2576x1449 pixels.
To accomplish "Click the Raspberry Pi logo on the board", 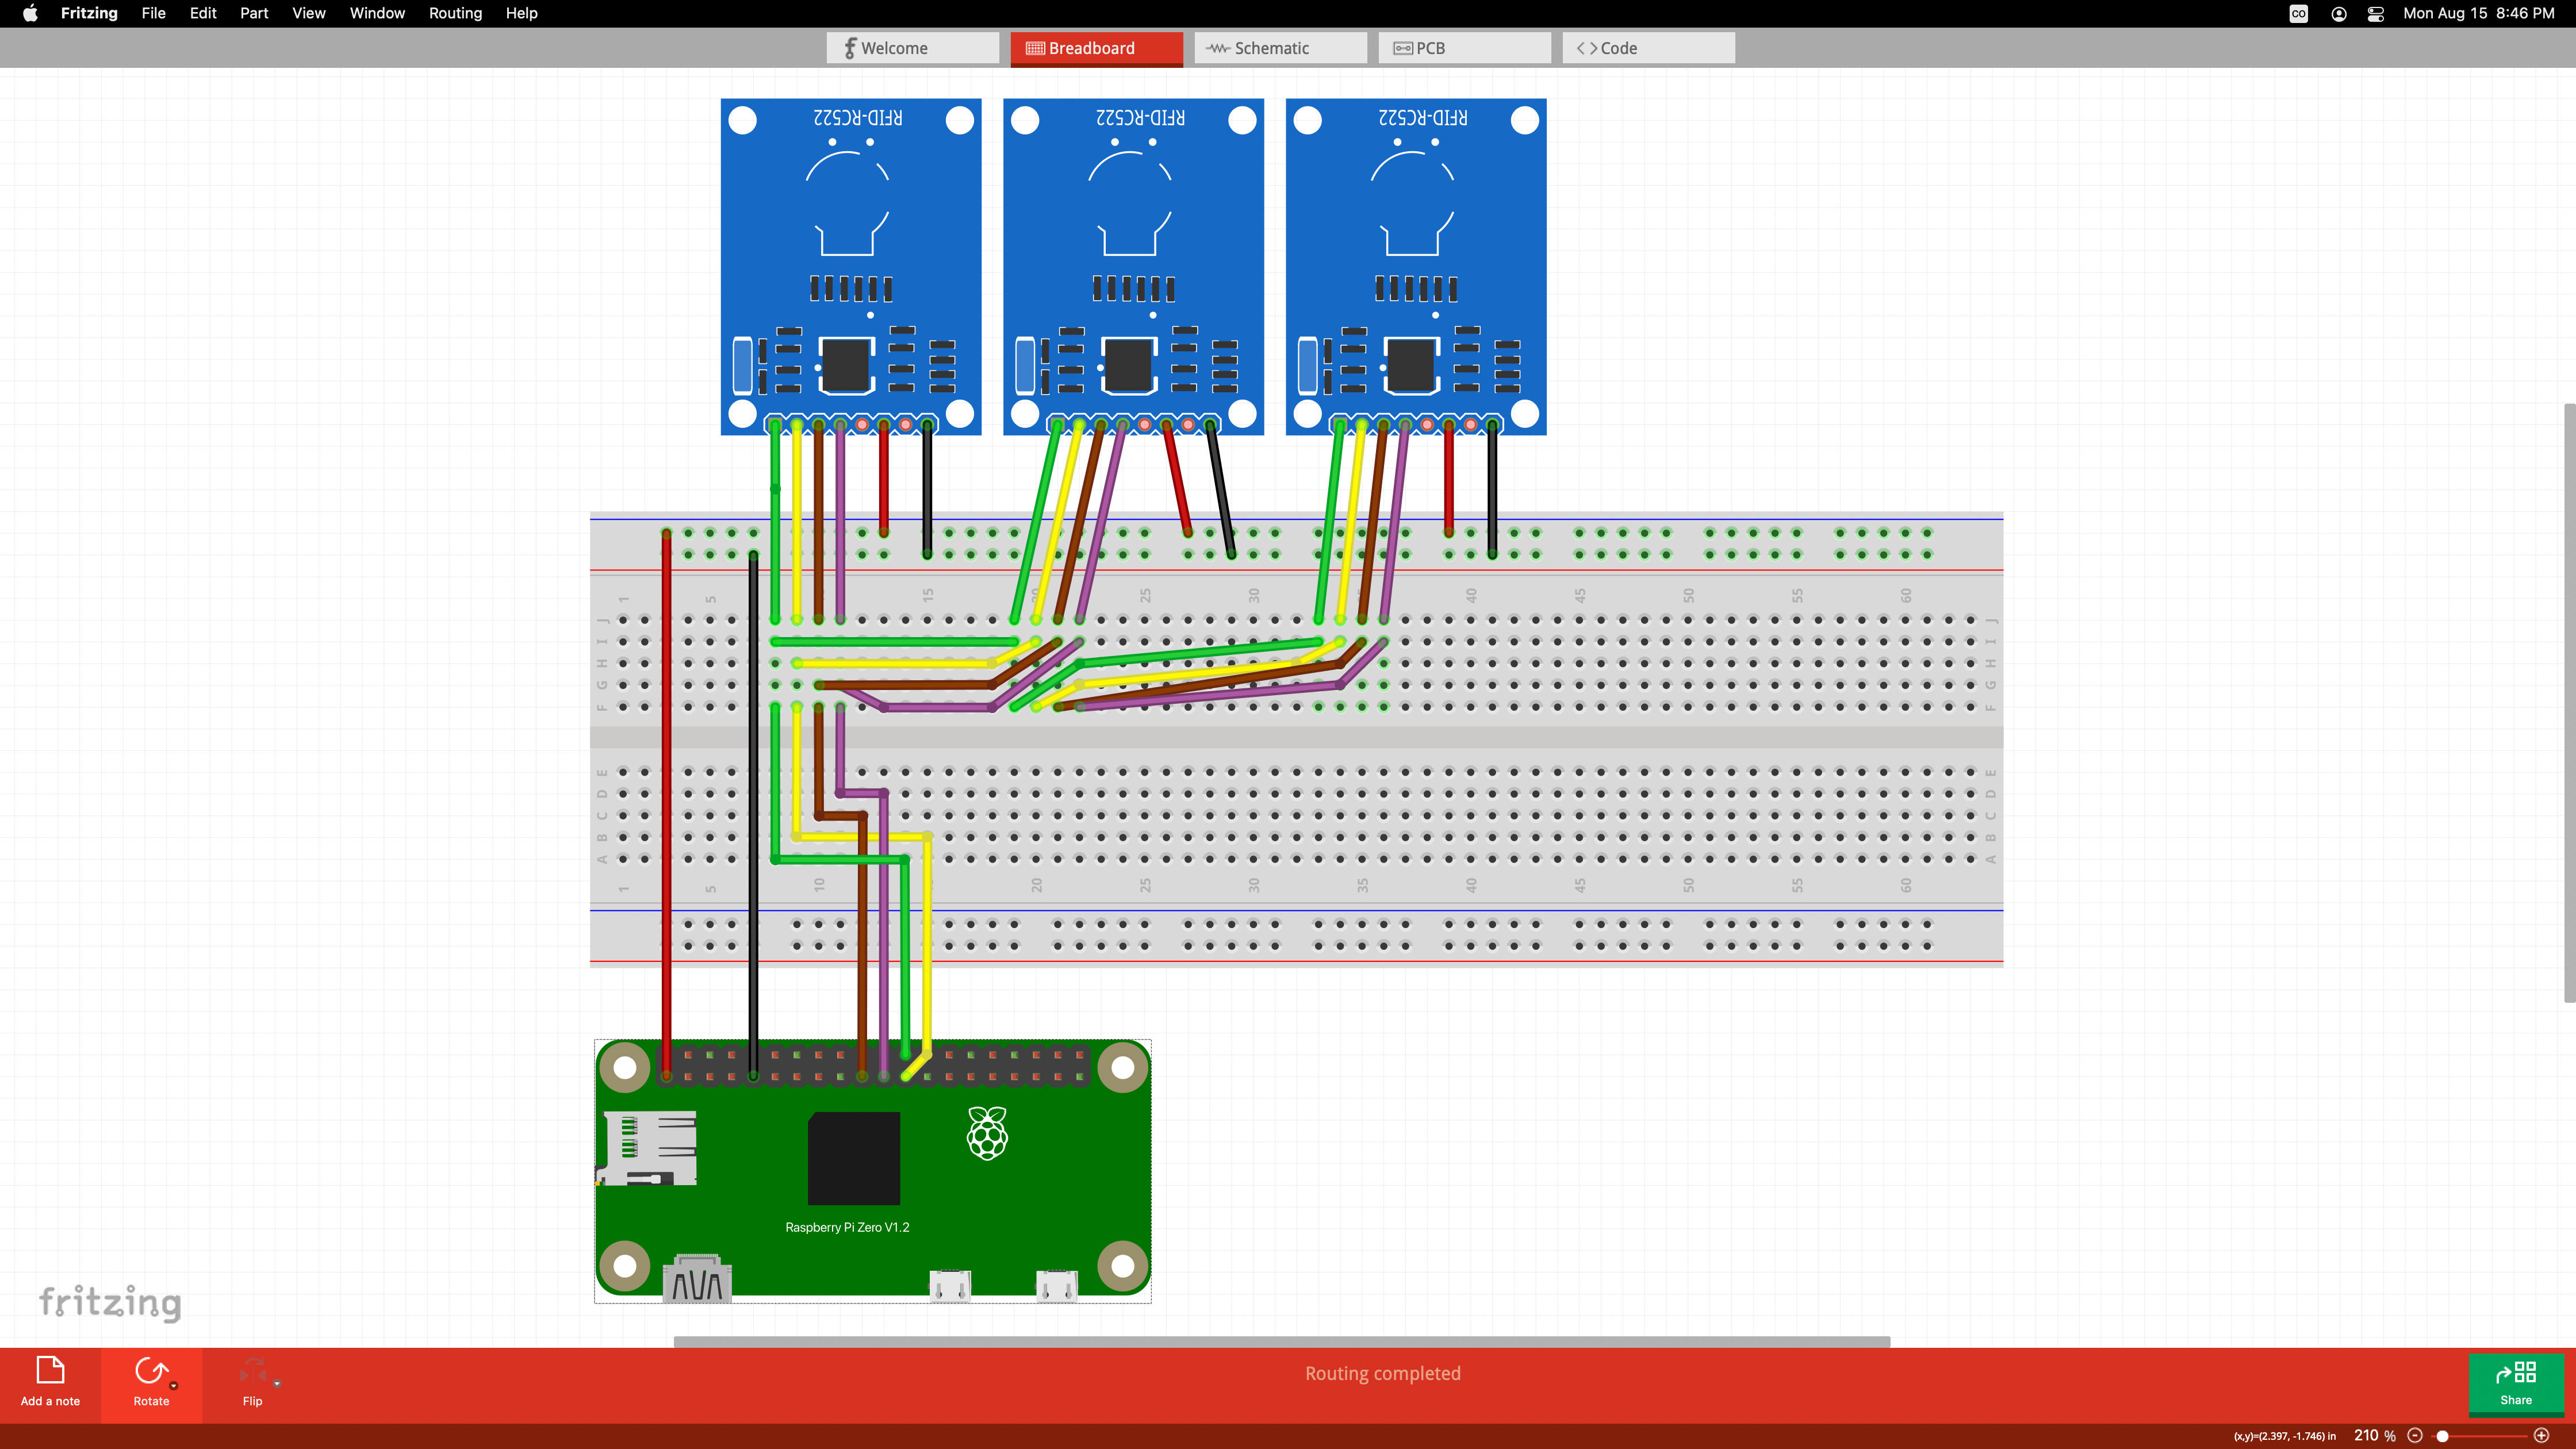I will [987, 1133].
